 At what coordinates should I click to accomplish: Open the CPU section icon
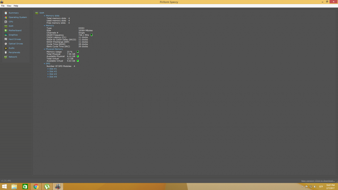6,22
